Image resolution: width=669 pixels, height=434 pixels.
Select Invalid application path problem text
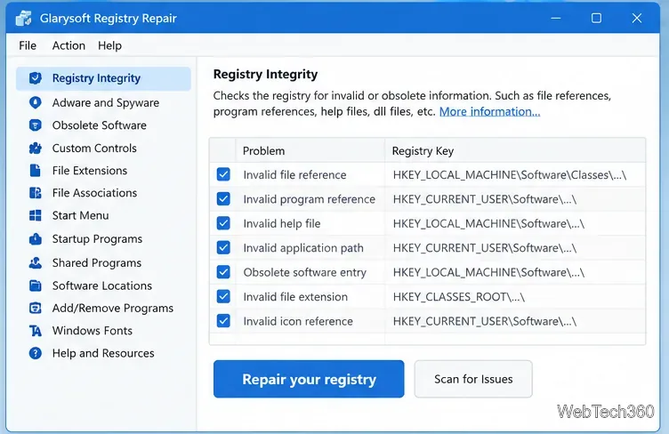[x=303, y=248]
